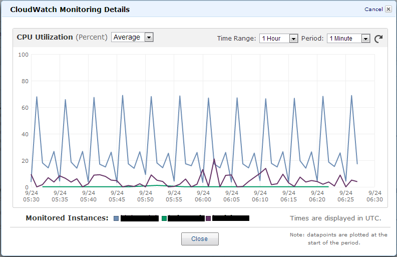
Task: Open the Average statistic dropdown
Action: pyautogui.click(x=132, y=37)
